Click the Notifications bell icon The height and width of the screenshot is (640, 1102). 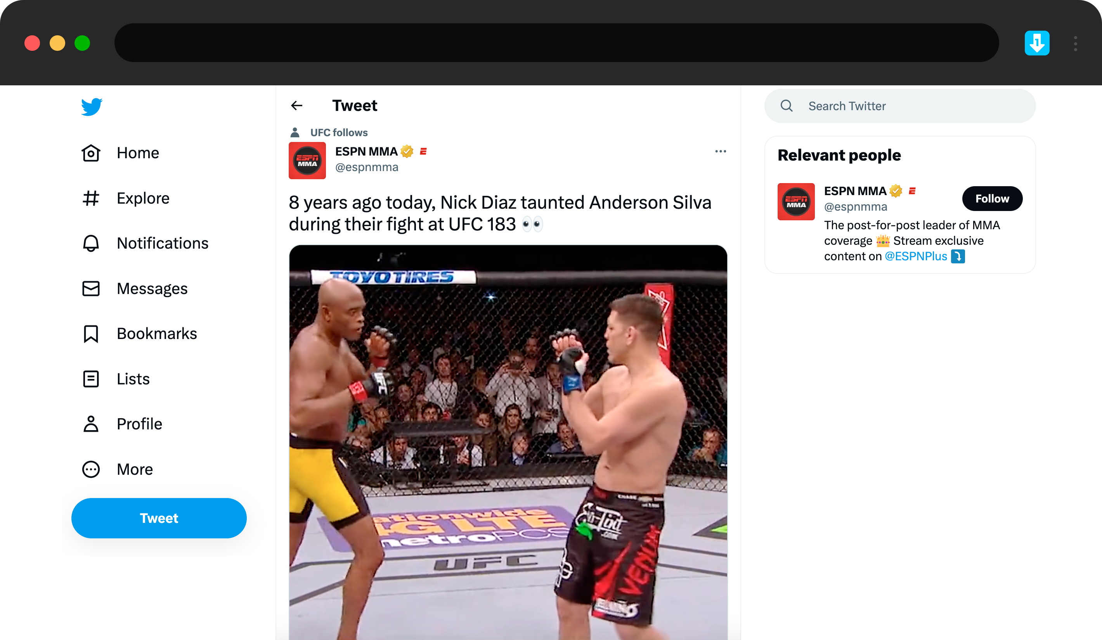pyautogui.click(x=92, y=243)
